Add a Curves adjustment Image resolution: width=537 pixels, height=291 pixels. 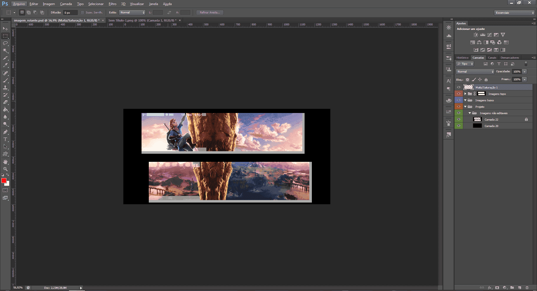[x=489, y=35]
